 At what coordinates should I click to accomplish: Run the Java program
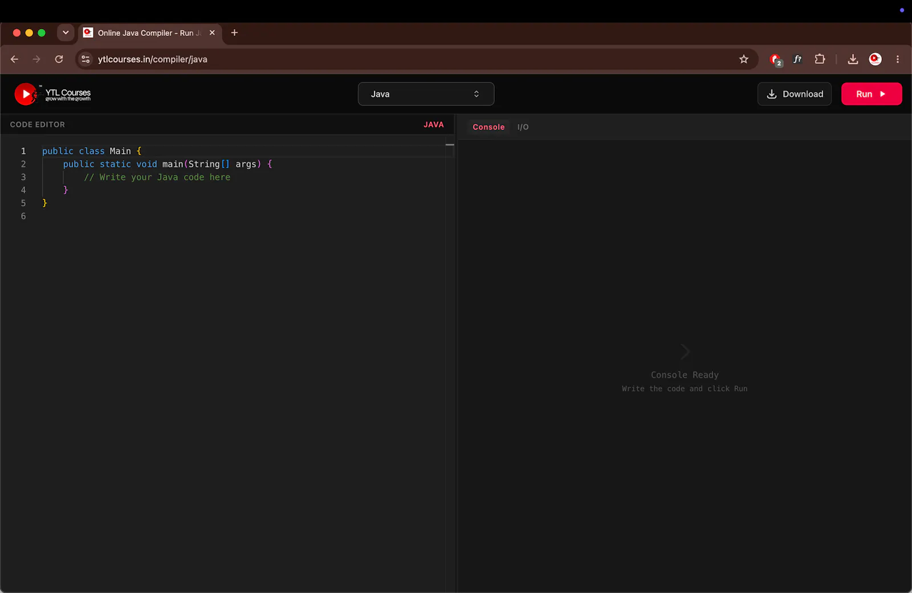pos(872,94)
